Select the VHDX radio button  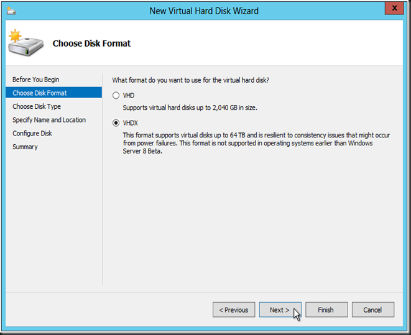click(116, 123)
